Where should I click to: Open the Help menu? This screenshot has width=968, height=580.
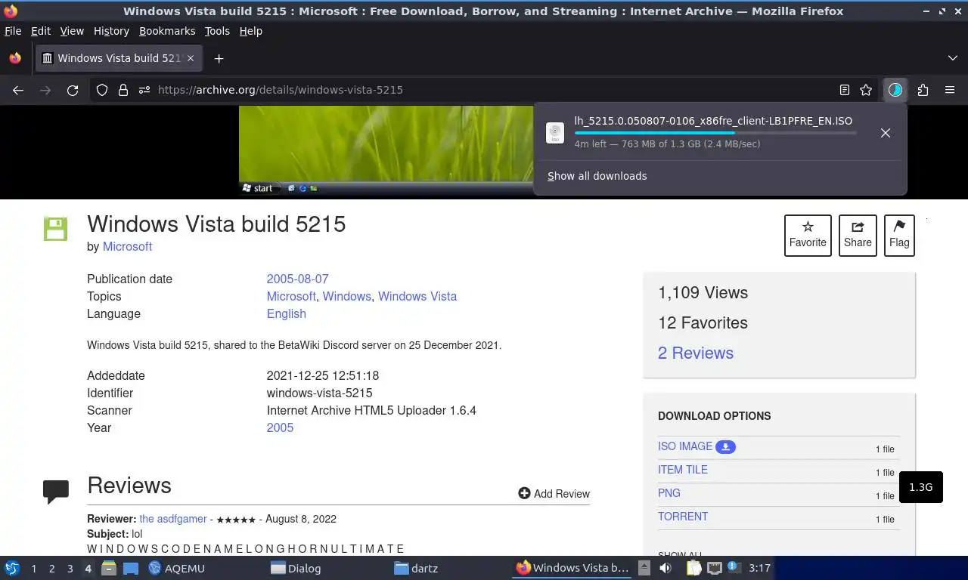pyautogui.click(x=250, y=31)
